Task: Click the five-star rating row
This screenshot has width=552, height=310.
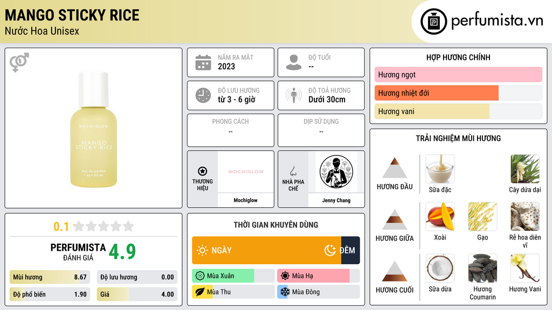Action: click(x=104, y=226)
